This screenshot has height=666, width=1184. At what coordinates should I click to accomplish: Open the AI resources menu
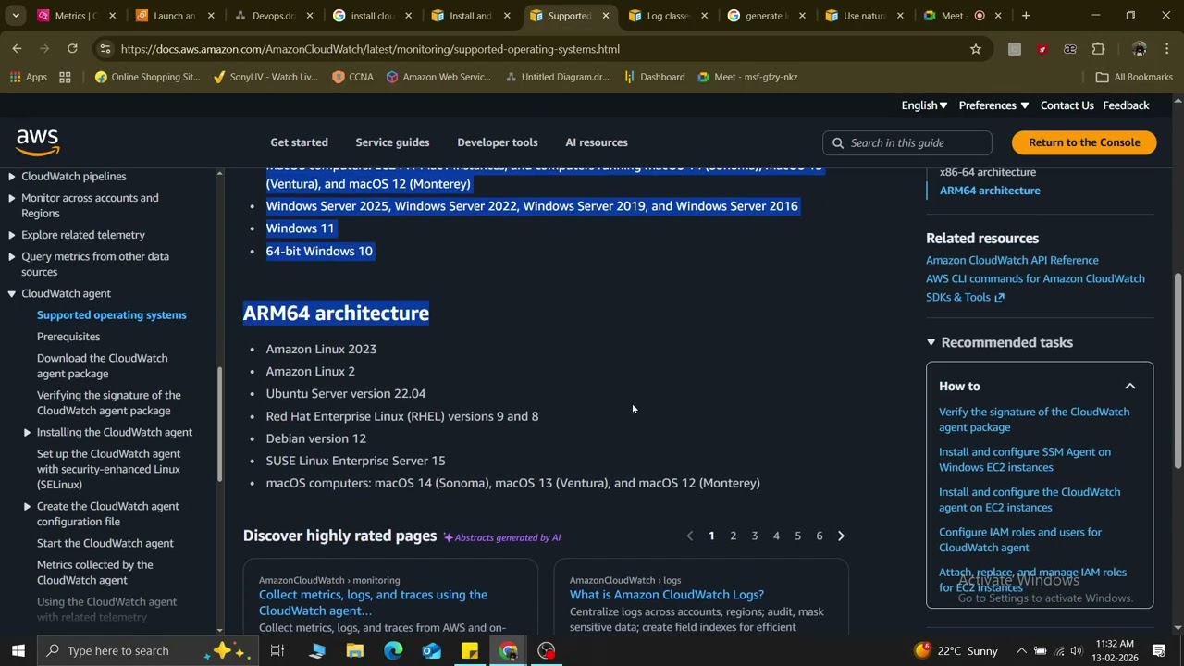[597, 142]
